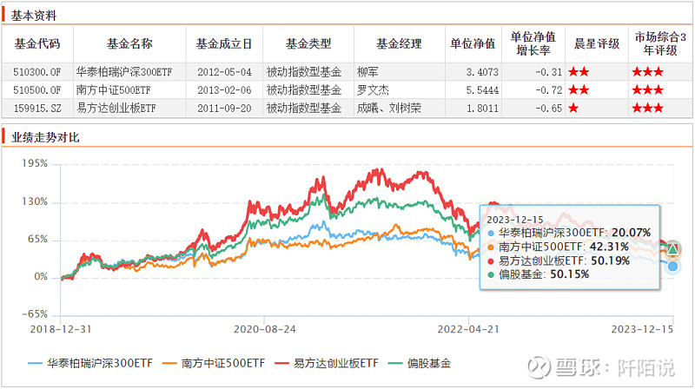Click the 基金成立日 column header

tap(224, 44)
